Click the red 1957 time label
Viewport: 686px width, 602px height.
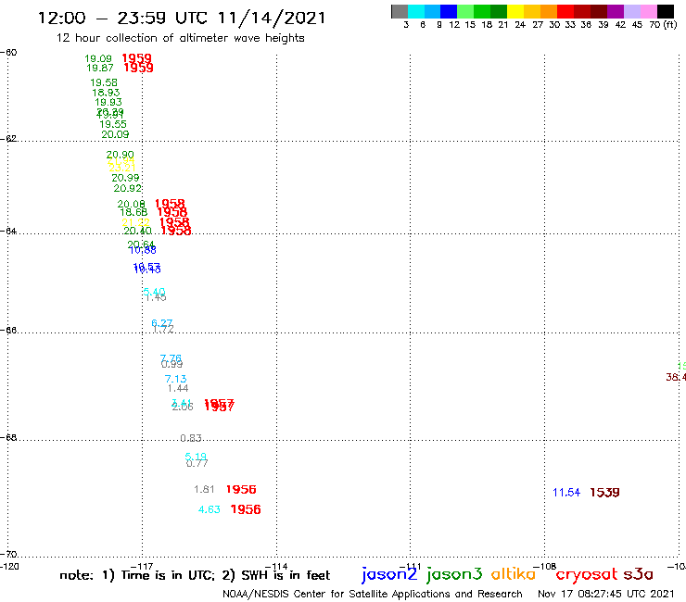(x=219, y=405)
